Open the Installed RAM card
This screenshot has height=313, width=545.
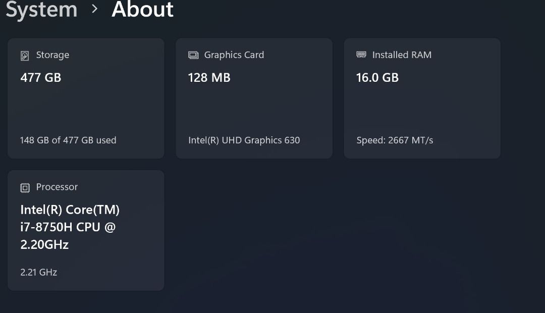[422, 98]
